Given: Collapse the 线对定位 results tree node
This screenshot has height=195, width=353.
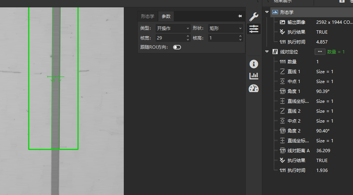Looking at the screenshot, I should tap(267, 52).
